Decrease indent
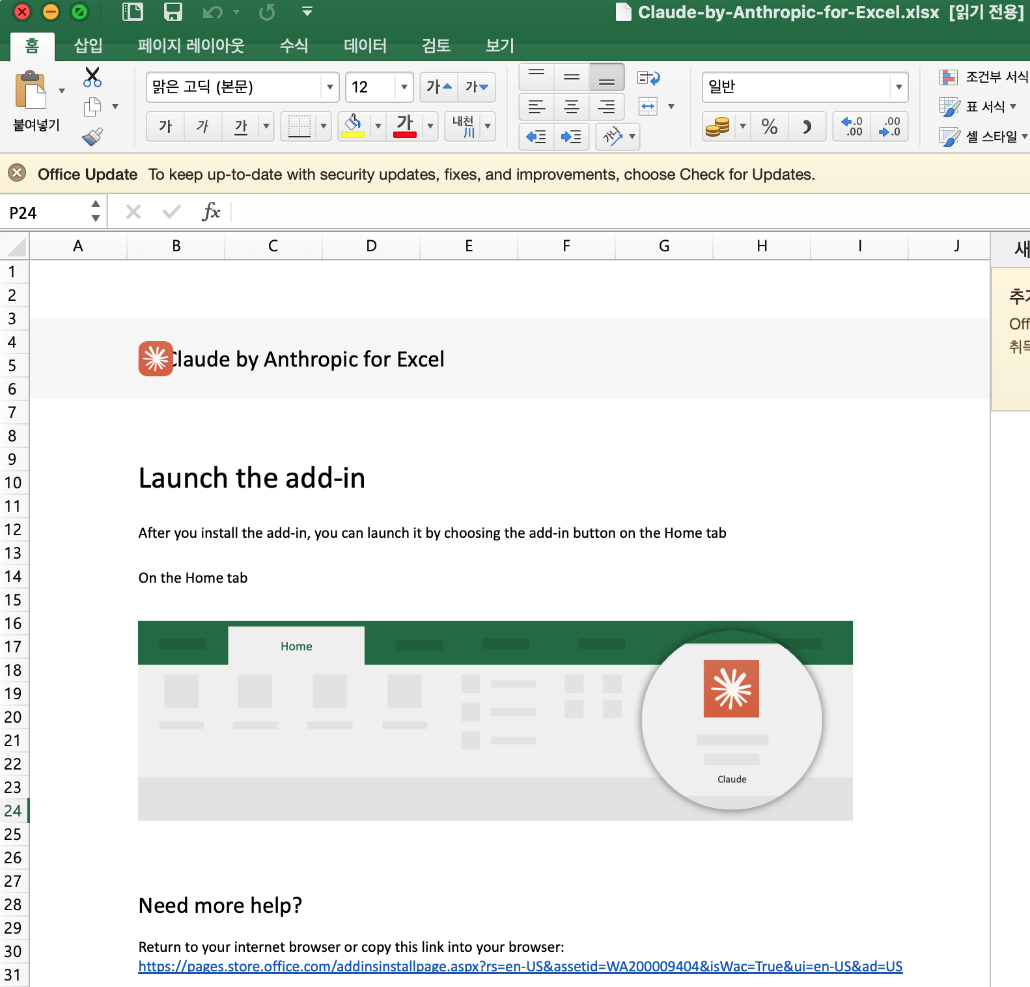The width and height of the screenshot is (1030, 987). 536,136
